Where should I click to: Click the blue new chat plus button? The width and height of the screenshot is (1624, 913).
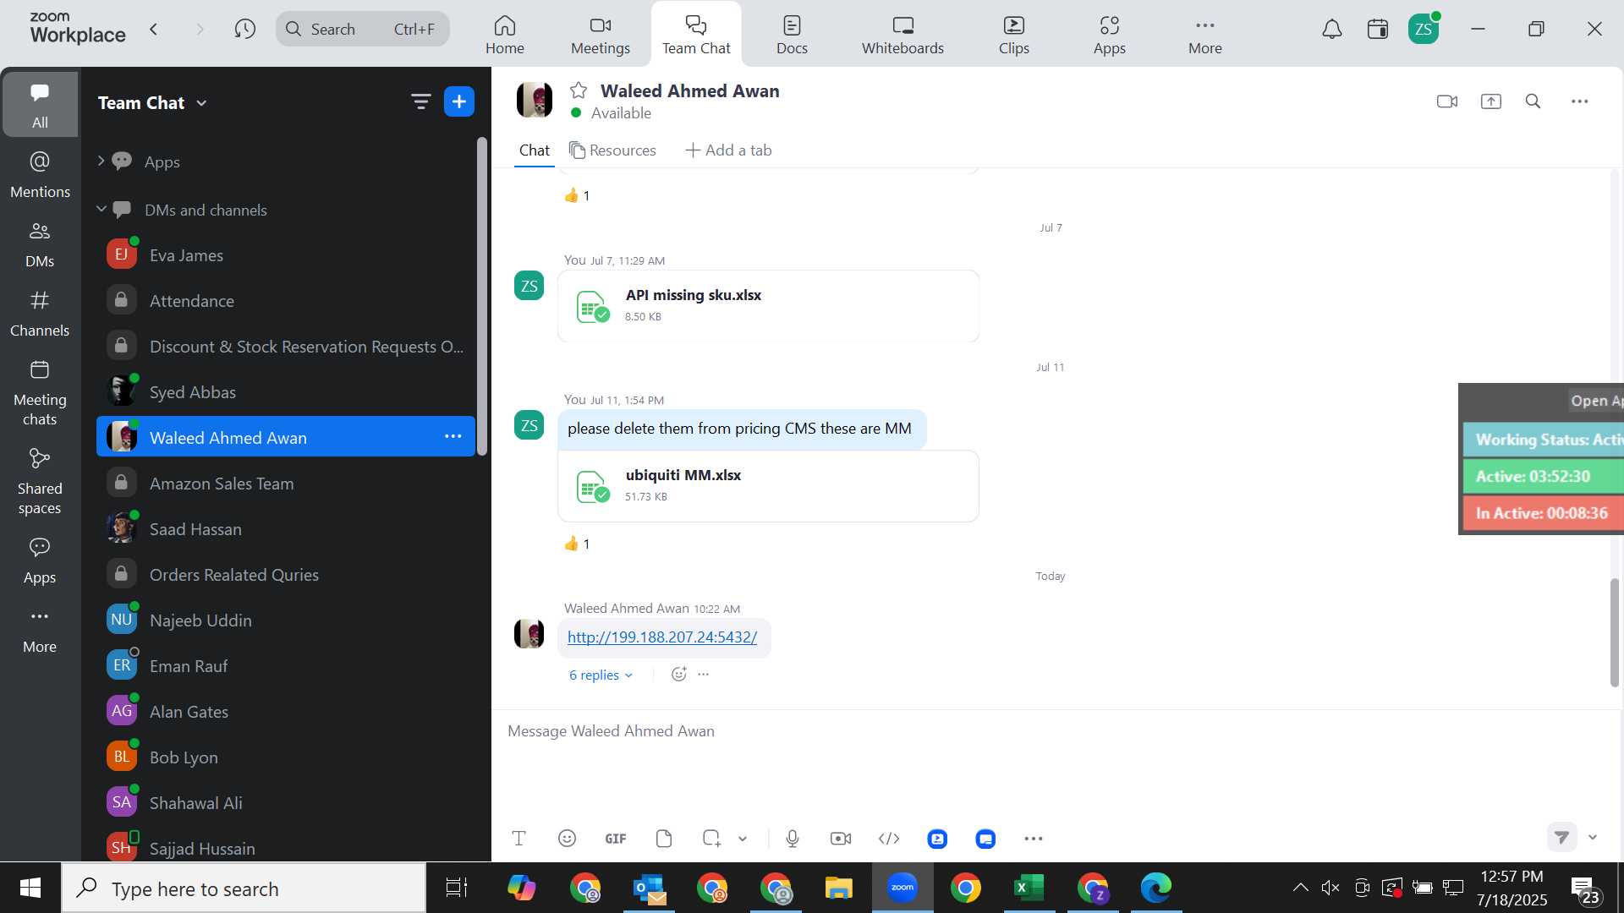459,102
